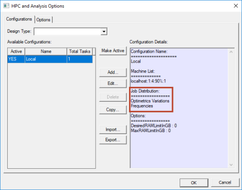Select the Configurations tab
242x190 pixels.
point(19,19)
